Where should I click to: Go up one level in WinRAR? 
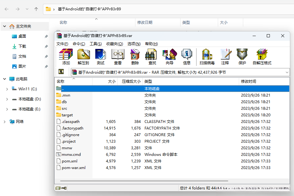coord(61,72)
